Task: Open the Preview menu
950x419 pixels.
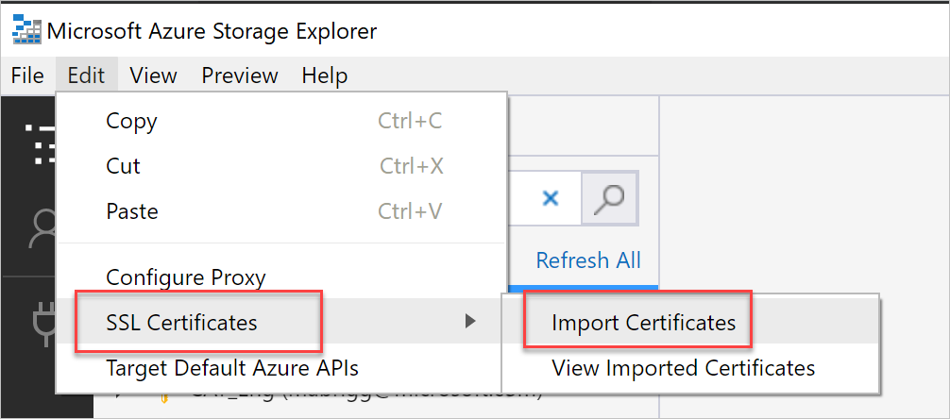Action: point(240,75)
